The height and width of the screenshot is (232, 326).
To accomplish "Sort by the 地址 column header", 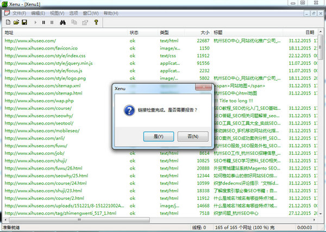I will coord(66,33).
